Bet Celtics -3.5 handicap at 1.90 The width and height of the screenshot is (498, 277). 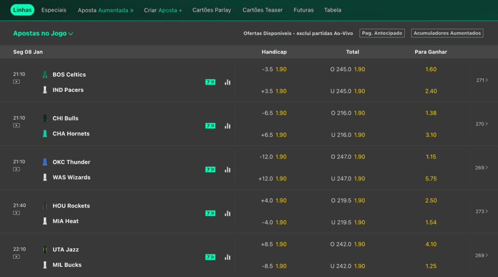pyautogui.click(x=274, y=69)
